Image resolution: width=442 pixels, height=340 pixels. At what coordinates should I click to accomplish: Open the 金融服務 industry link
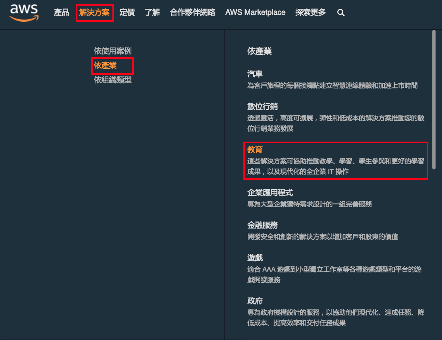(x=262, y=225)
